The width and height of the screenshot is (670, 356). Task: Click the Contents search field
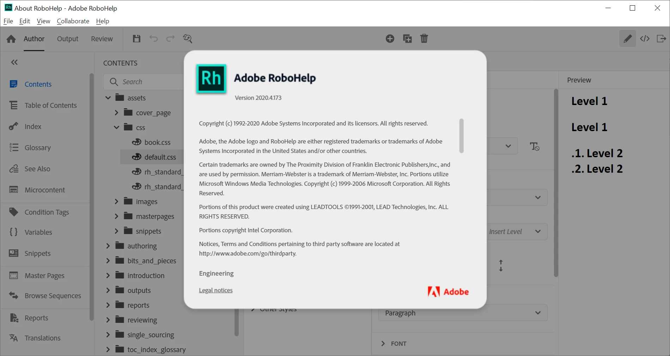(144, 82)
